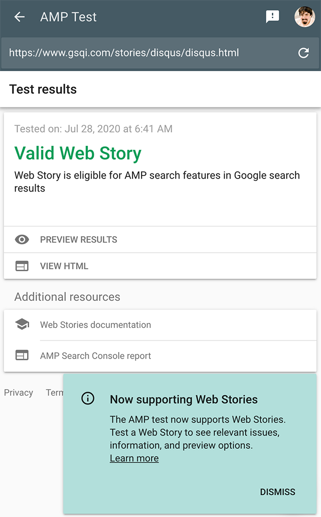Open the feedback icon in header
This screenshot has height=517, width=321.
tap(272, 17)
